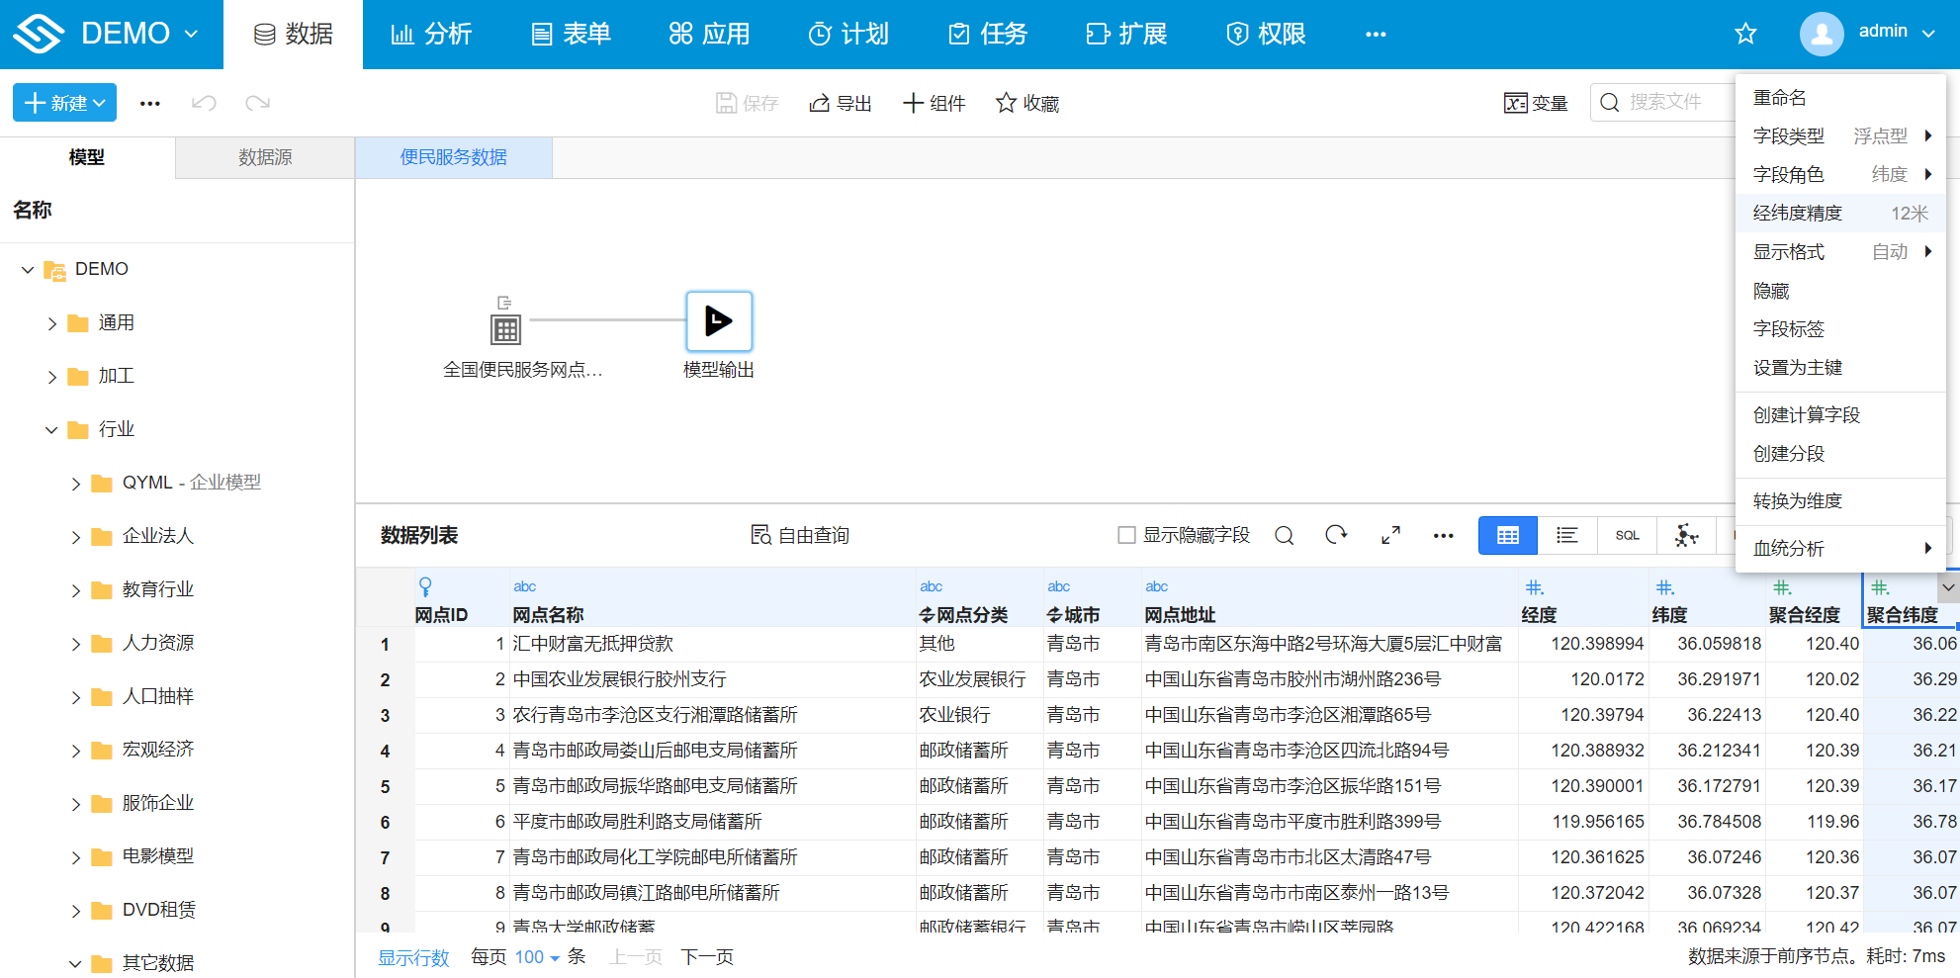Open the 分析 menu in top bar

(x=431, y=33)
